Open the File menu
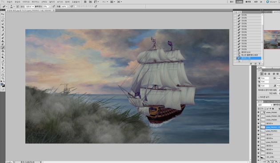Viewport: 280px width, 163px height. pos(10,2)
